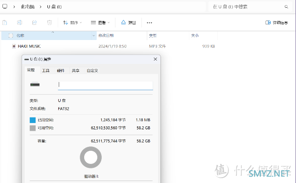
Task: Sort by 类型 column header
Action: (x=153, y=36)
